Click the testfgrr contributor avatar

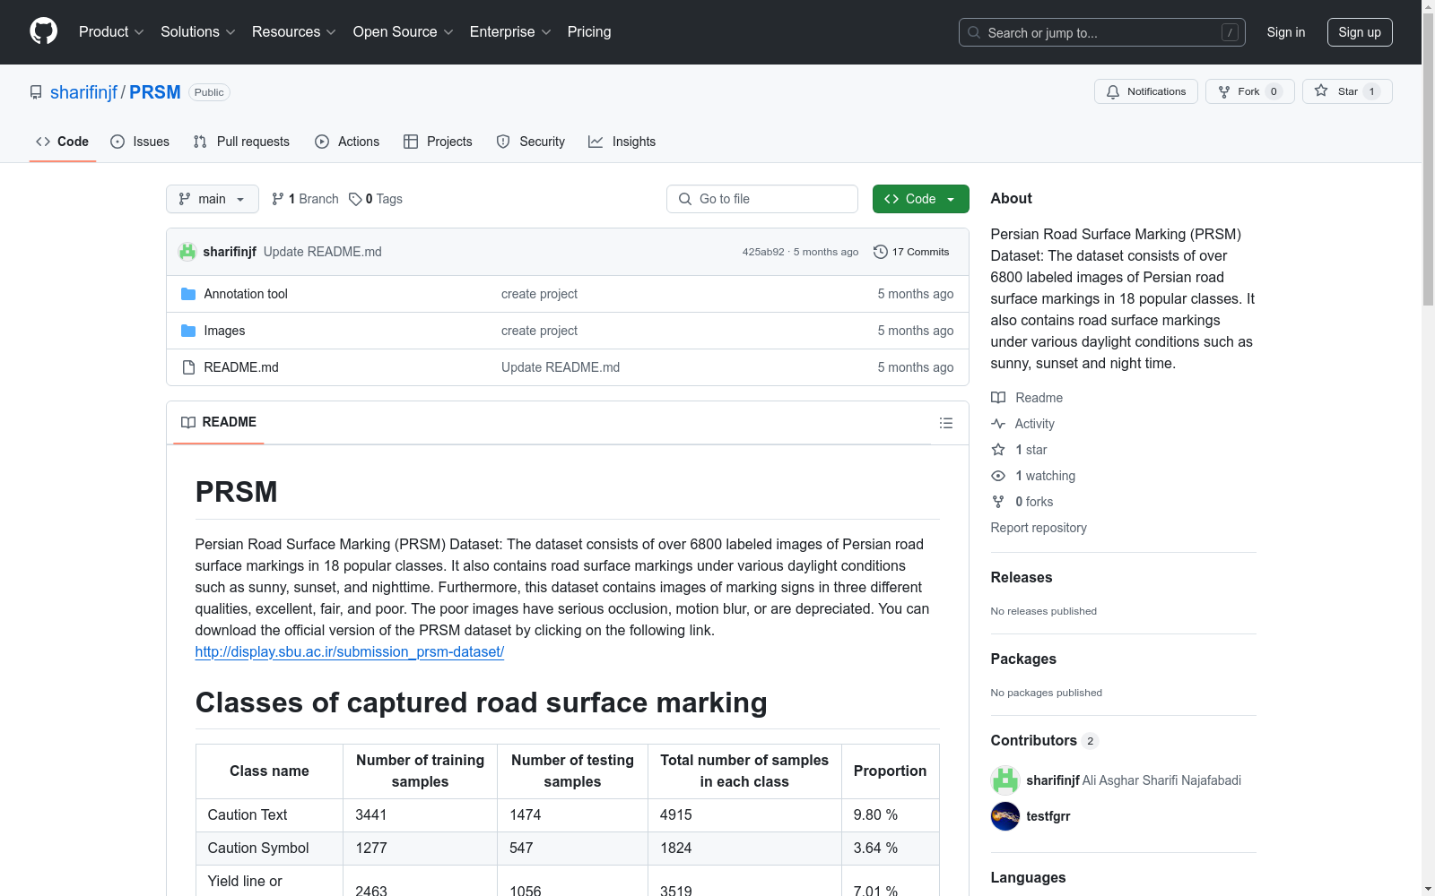point(1005,816)
